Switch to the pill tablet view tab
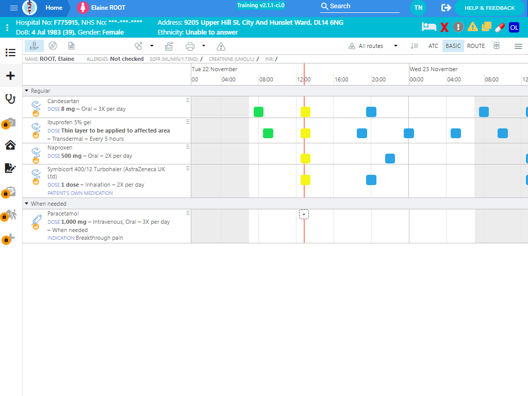The image size is (528, 396). (x=53, y=46)
